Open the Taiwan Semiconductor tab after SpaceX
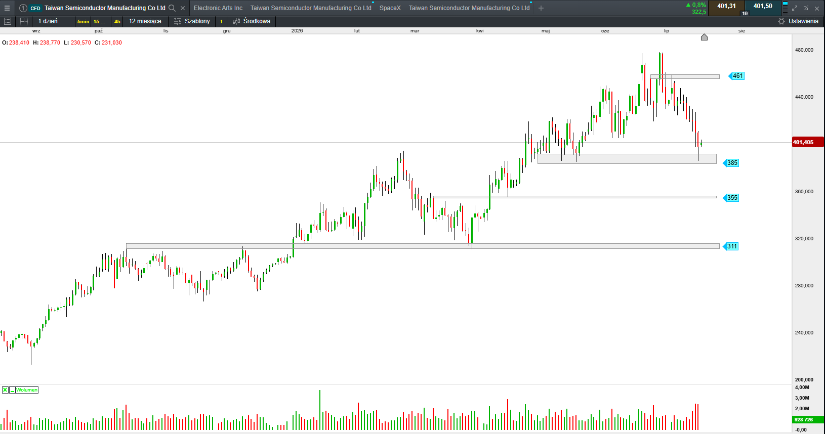The height and width of the screenshot is (434, 825). point(469,8)
